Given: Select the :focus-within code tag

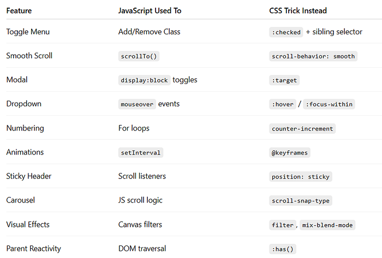Looking at the screenshot, I should 329,104.
